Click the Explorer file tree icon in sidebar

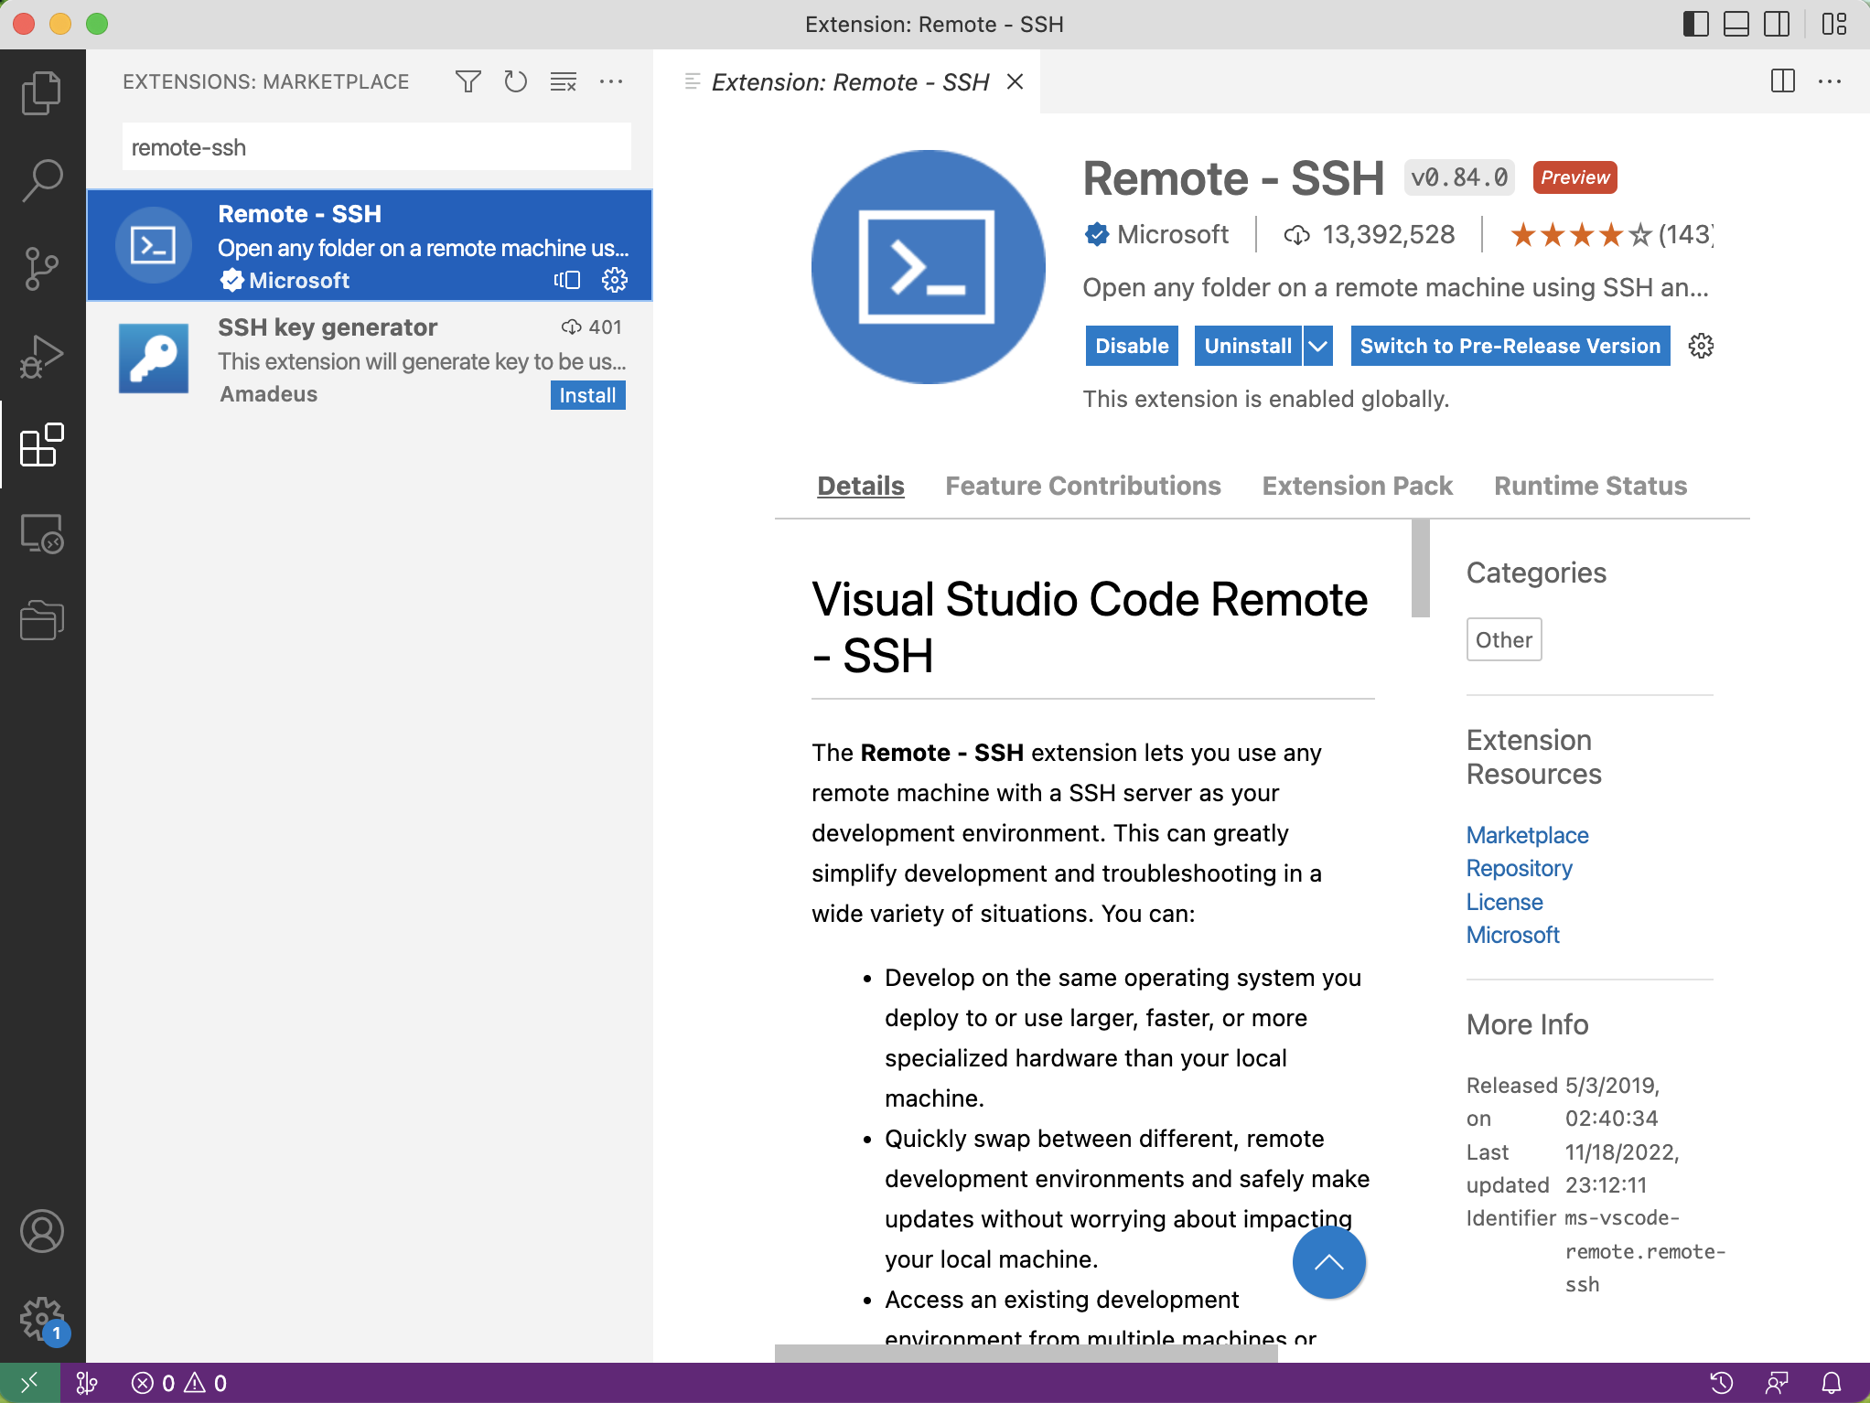click(39, 91)
